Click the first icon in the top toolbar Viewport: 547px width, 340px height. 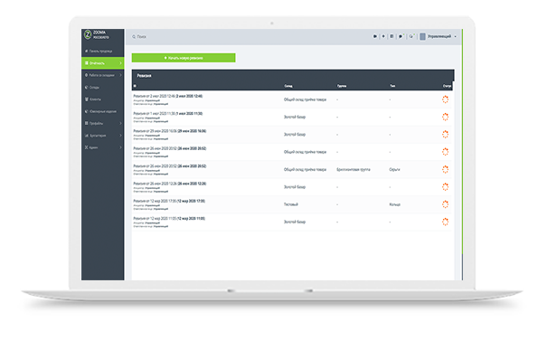(x=375, y=36)
